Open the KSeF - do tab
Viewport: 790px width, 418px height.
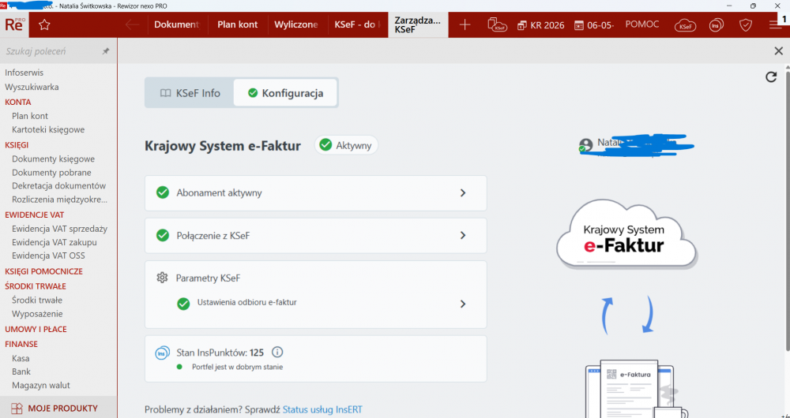(x=357, y=24)
